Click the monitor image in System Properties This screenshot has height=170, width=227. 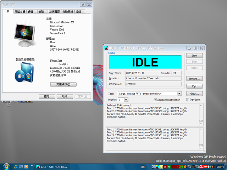click(x=24, y=35)
